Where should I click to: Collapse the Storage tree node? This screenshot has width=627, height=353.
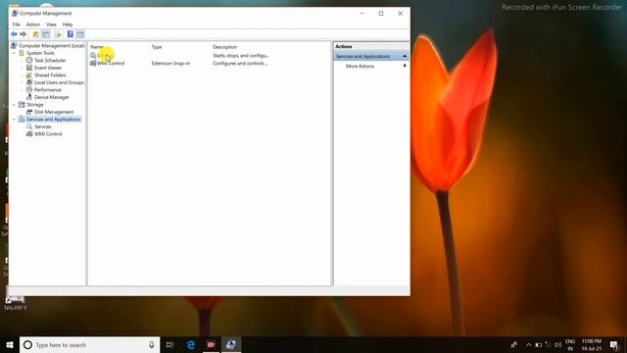(x=14, y=105)
